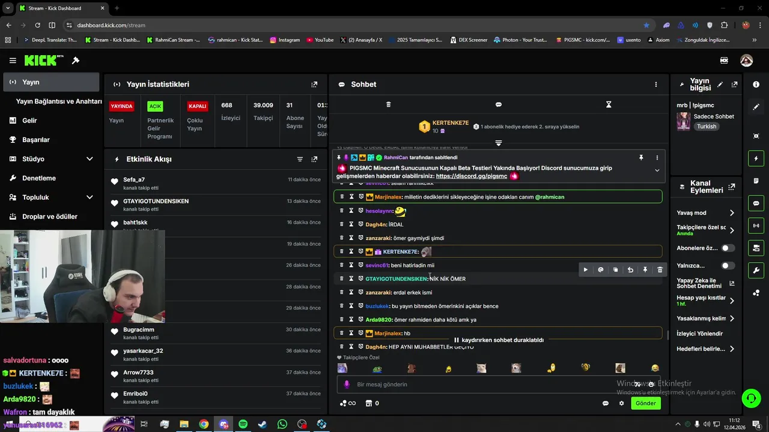Click shield icon next to hesolaynn message

pyautogui.click(x=361, y=211)
